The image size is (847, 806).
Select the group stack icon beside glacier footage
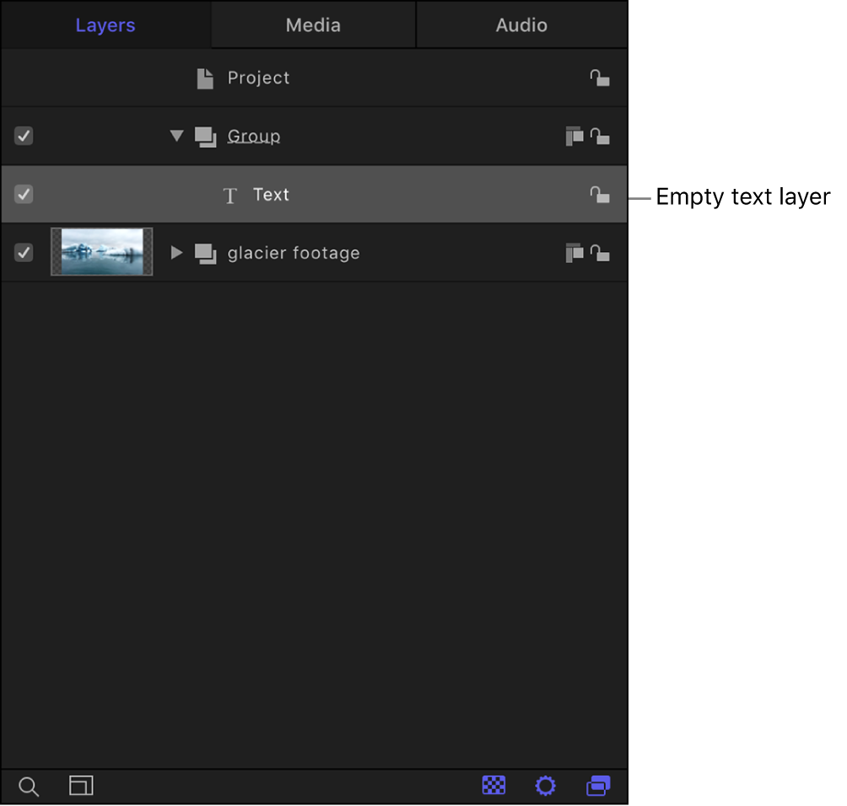click(205, 252)
